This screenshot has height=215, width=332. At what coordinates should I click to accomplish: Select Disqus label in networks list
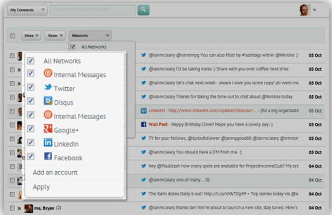pos(63,102)
